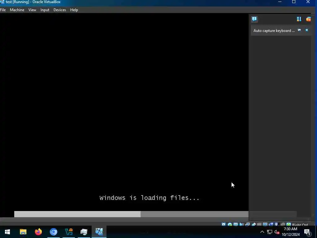Click the display settings status icon
This screenshot has height=238, width=317.
click(265, 224)
